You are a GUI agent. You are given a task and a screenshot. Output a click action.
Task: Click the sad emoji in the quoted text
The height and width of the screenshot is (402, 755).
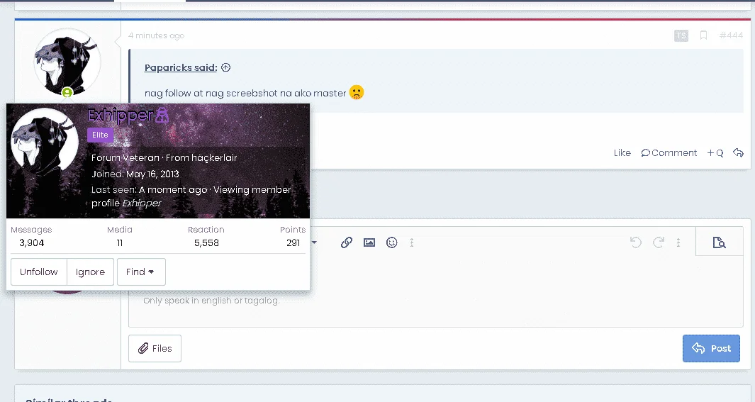click(357, 92)
